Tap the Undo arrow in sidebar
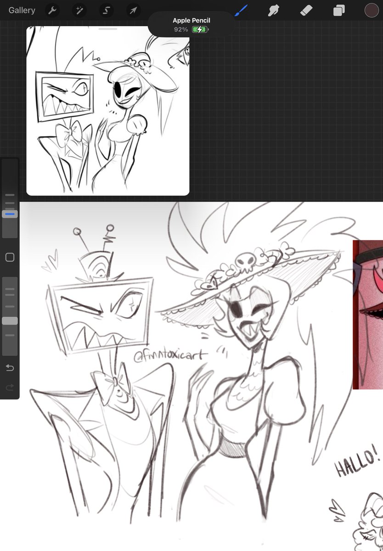383x551 pixels. tap(10, 368)
